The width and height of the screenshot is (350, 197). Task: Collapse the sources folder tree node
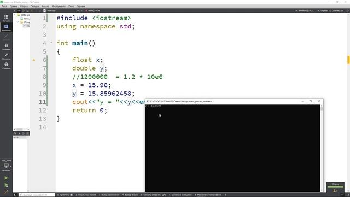18,22
